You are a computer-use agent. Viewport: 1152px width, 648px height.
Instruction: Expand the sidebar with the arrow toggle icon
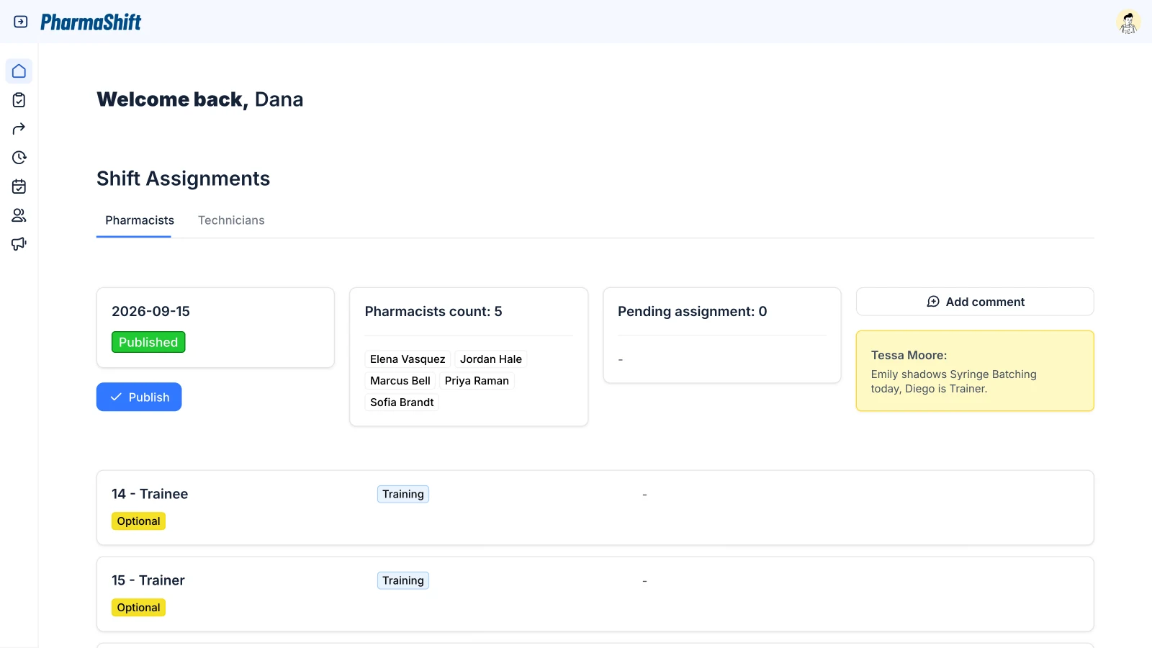pyautogui.click(x=21, y=22)
